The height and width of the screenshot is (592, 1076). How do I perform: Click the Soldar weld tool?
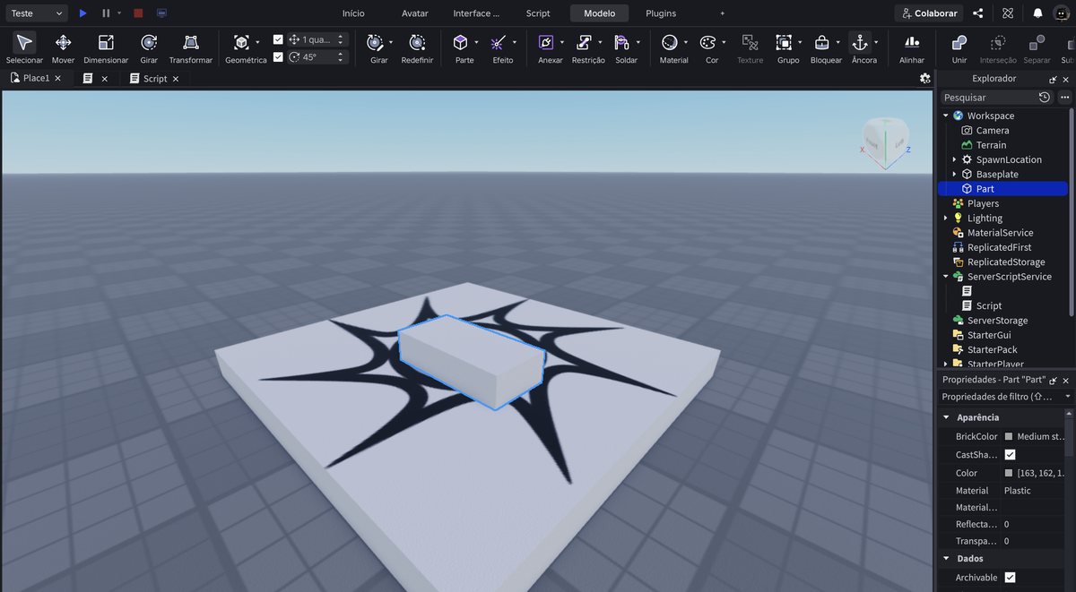click(621, 43)
